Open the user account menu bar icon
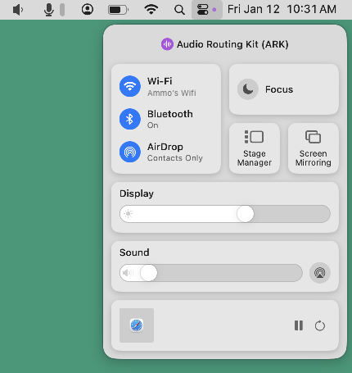Viewport: 352px width, 373px height. click(x=88, y=10)
